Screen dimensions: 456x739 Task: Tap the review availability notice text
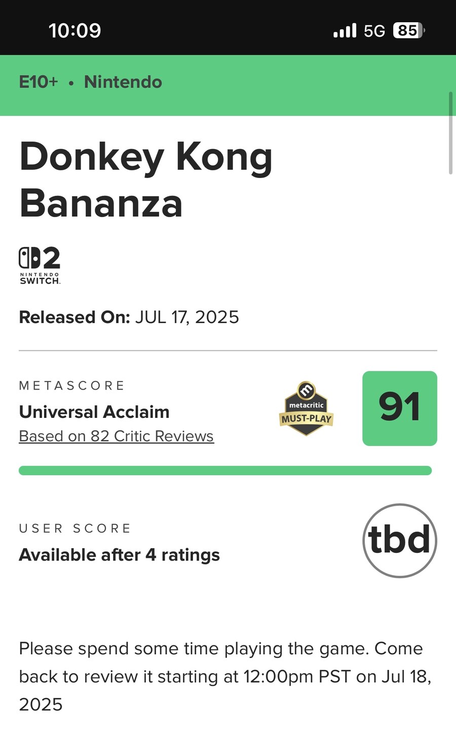pyautogui.click(x=225, y=676)
